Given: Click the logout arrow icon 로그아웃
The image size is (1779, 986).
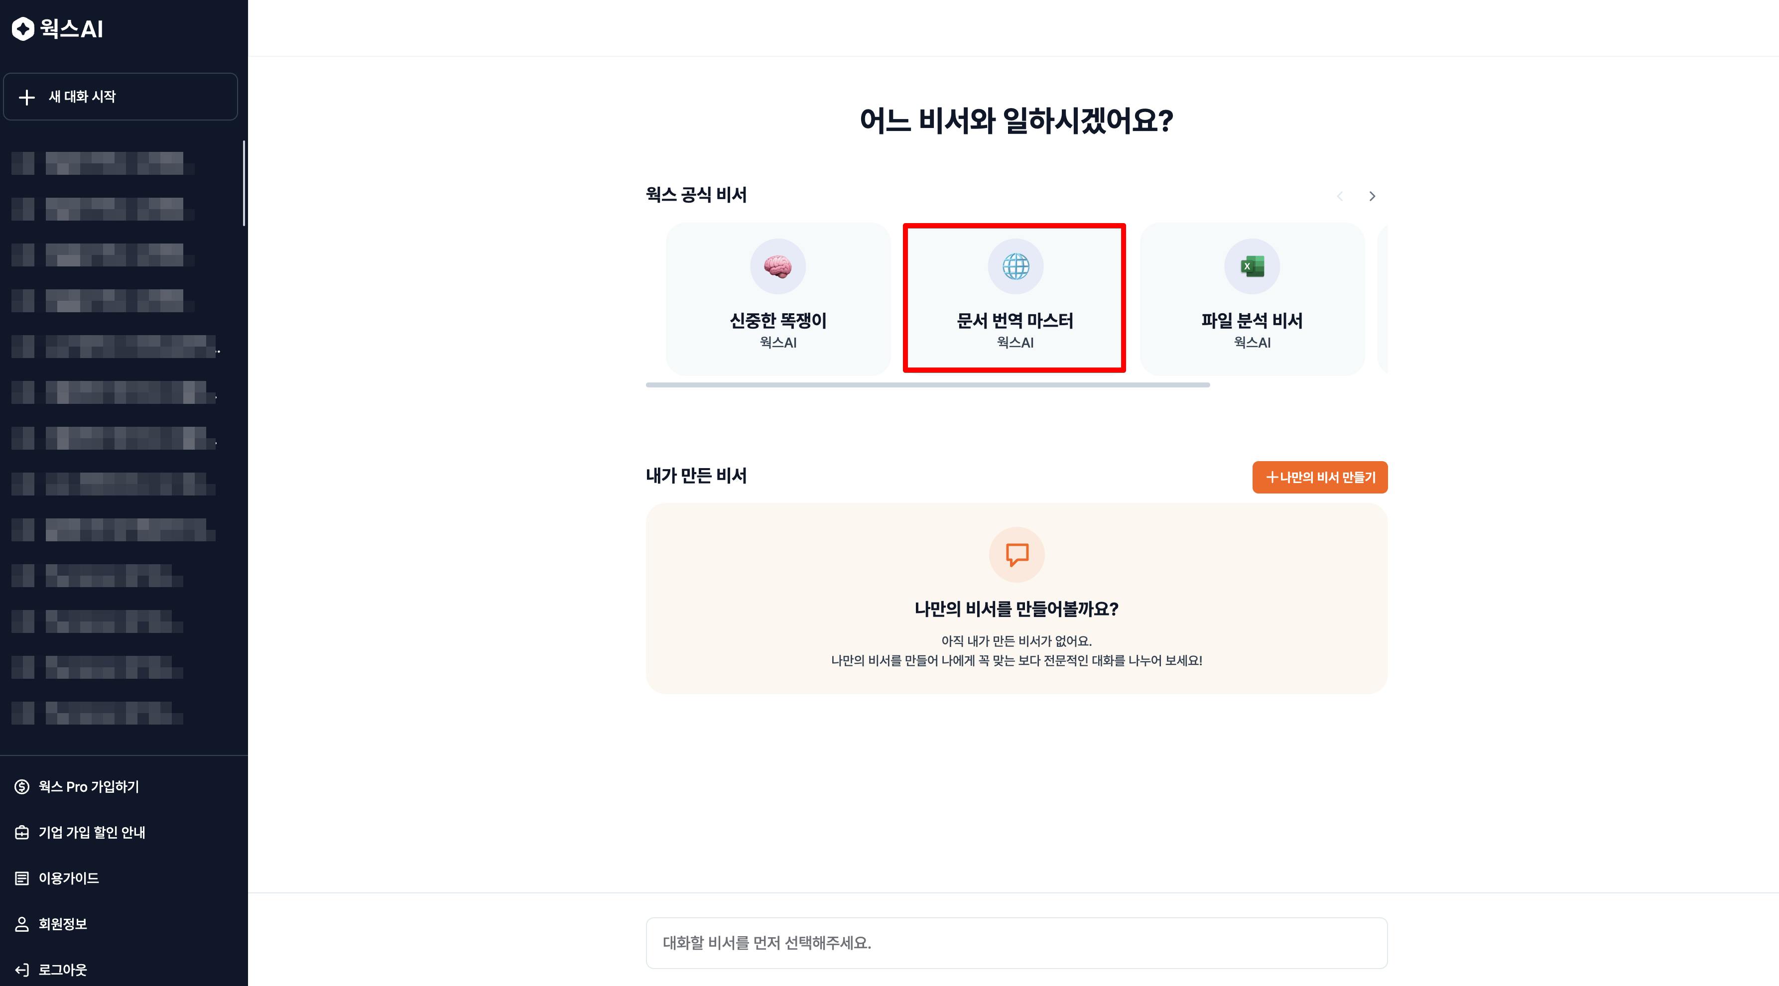Looking at the screenshot, I should 22,970.
